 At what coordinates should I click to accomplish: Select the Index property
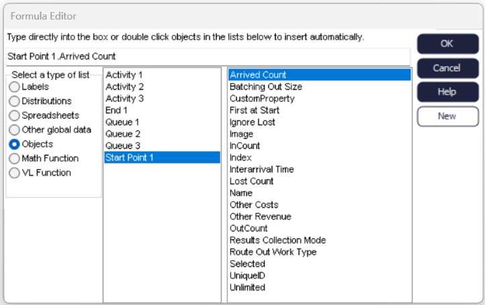[319, 158]
